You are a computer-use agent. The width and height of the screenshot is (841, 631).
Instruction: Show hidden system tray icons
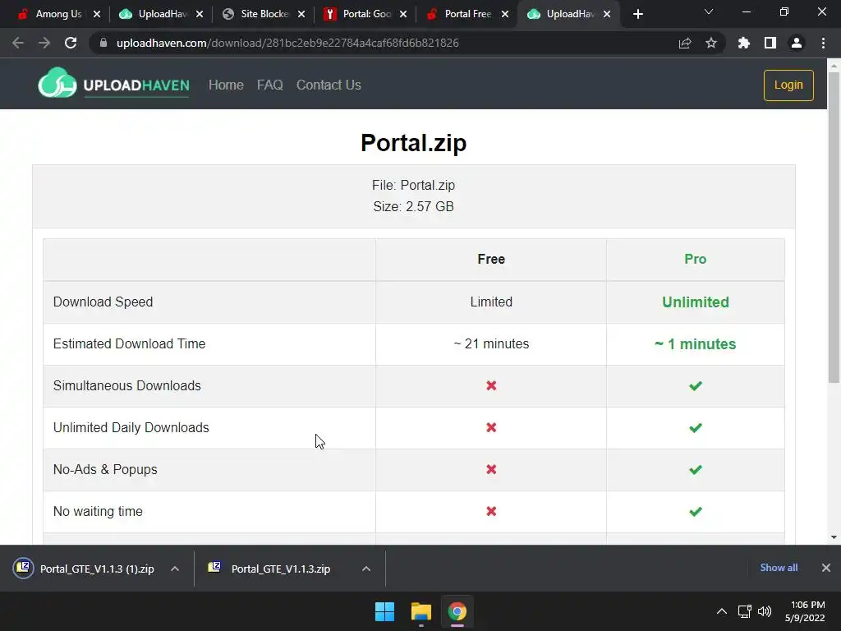click(x=722, y=611)
